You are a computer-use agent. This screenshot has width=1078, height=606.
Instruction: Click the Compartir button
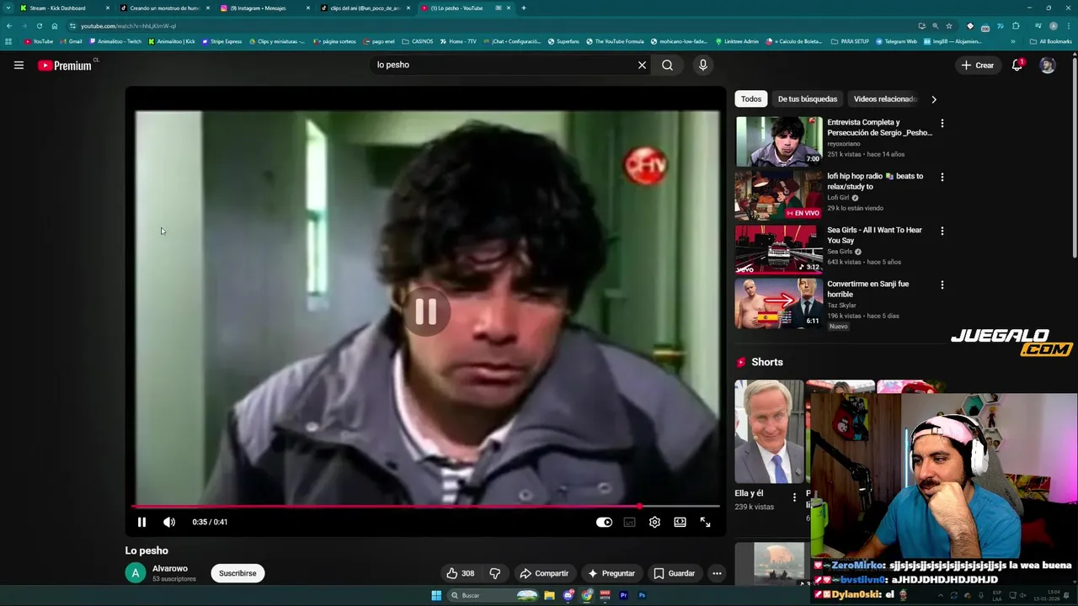544,573
